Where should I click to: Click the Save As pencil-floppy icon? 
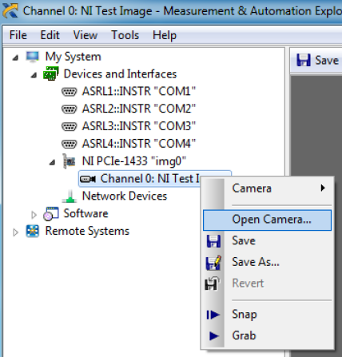tap(213, 263)
